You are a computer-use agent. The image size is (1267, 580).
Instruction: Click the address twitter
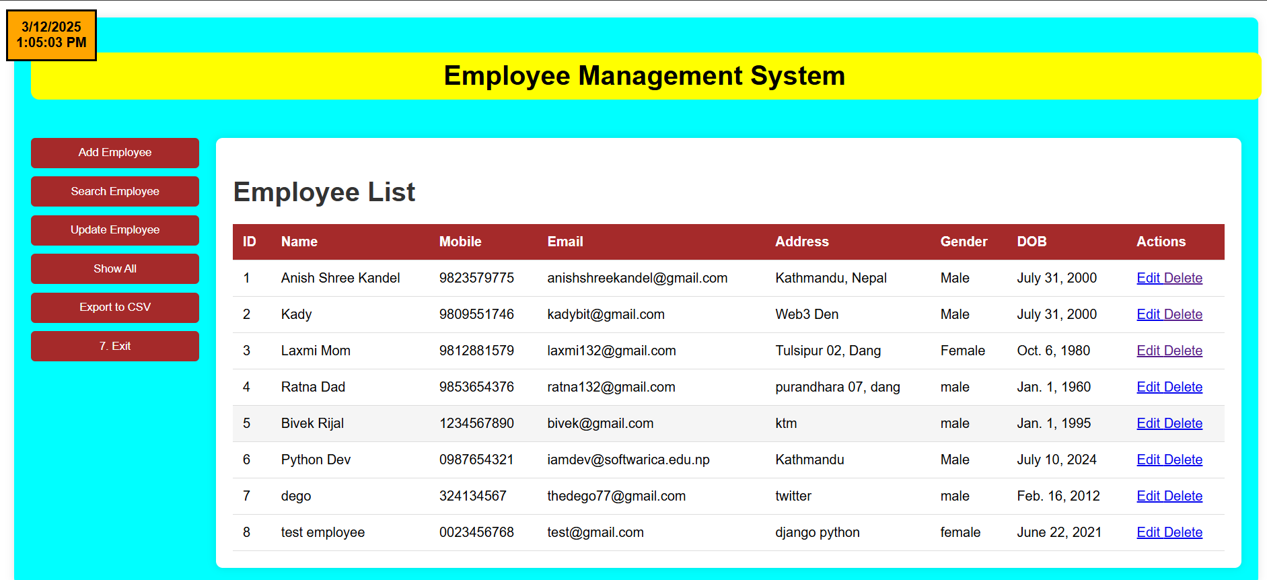click(793, 496)
